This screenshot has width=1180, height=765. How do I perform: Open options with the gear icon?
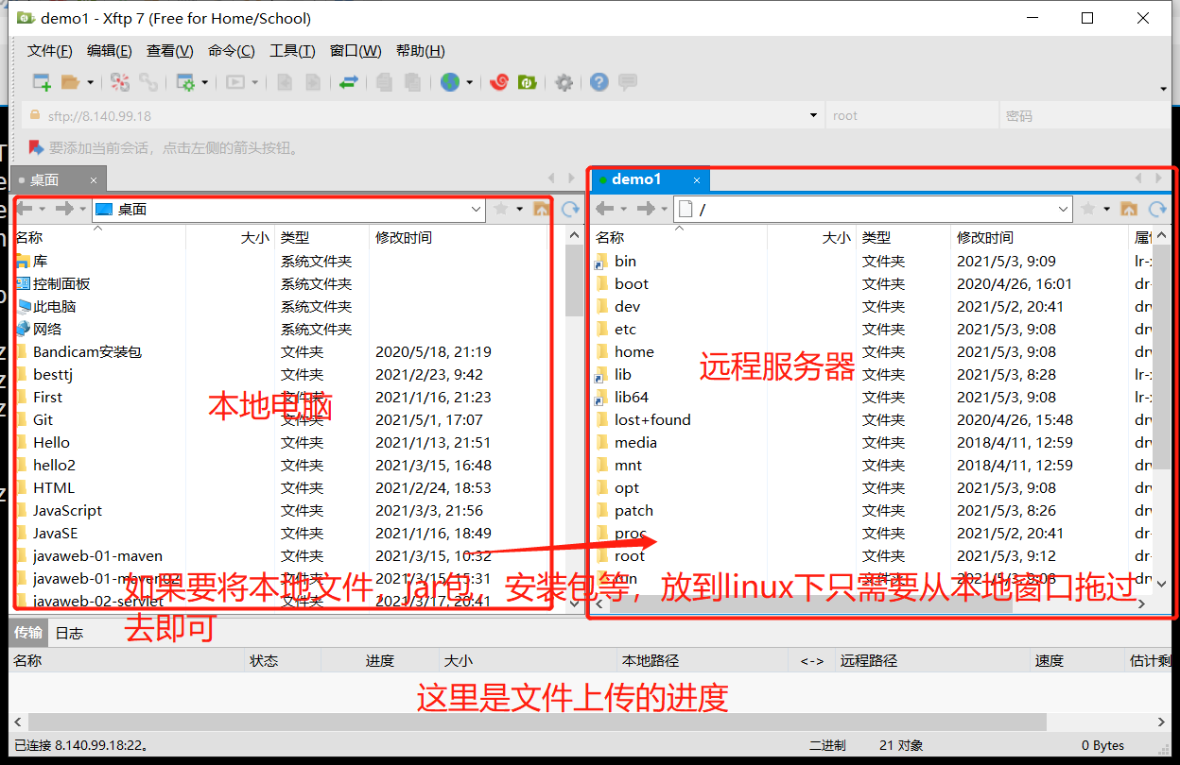564,83
